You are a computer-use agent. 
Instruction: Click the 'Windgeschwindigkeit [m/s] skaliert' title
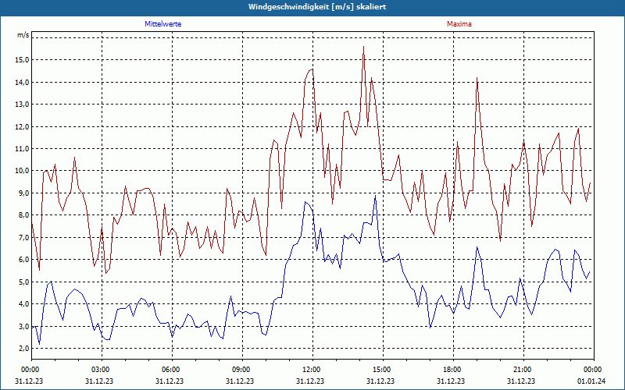coord(317,7)
